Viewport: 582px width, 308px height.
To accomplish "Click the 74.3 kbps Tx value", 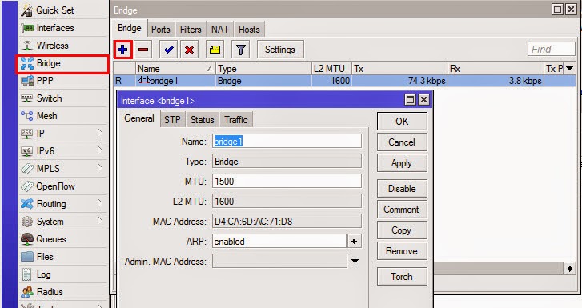I will click(x=427, y=81).
